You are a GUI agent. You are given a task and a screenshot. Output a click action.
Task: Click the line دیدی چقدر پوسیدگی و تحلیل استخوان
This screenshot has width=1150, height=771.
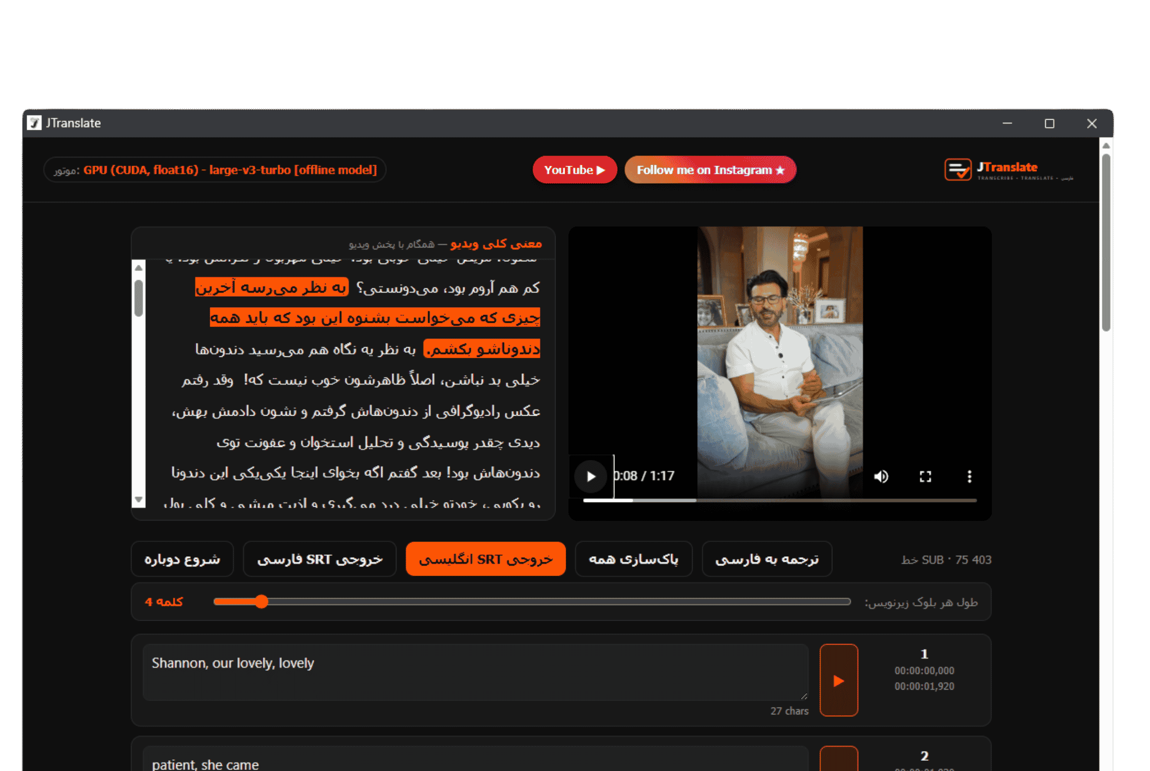(x=379, y=442)
